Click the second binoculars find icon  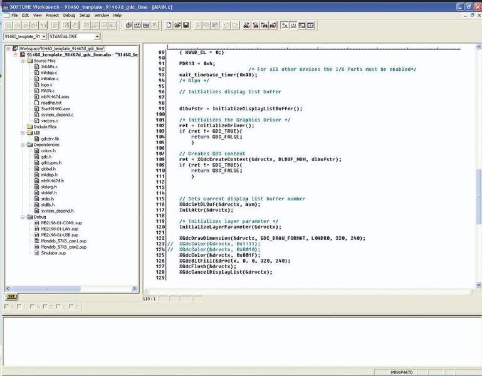(x=256, y=25)
